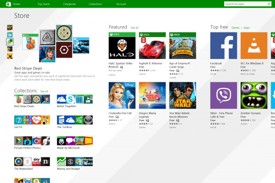Click the Asphalt 8: Airborne title text

click(150, 64)
